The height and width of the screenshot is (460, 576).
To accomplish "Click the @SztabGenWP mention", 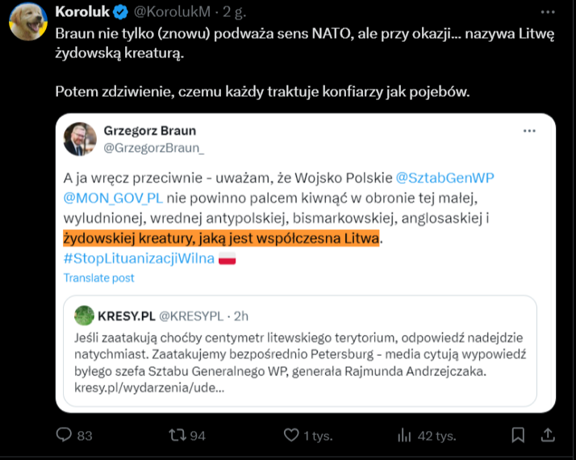I will click(x=444, y=178).
